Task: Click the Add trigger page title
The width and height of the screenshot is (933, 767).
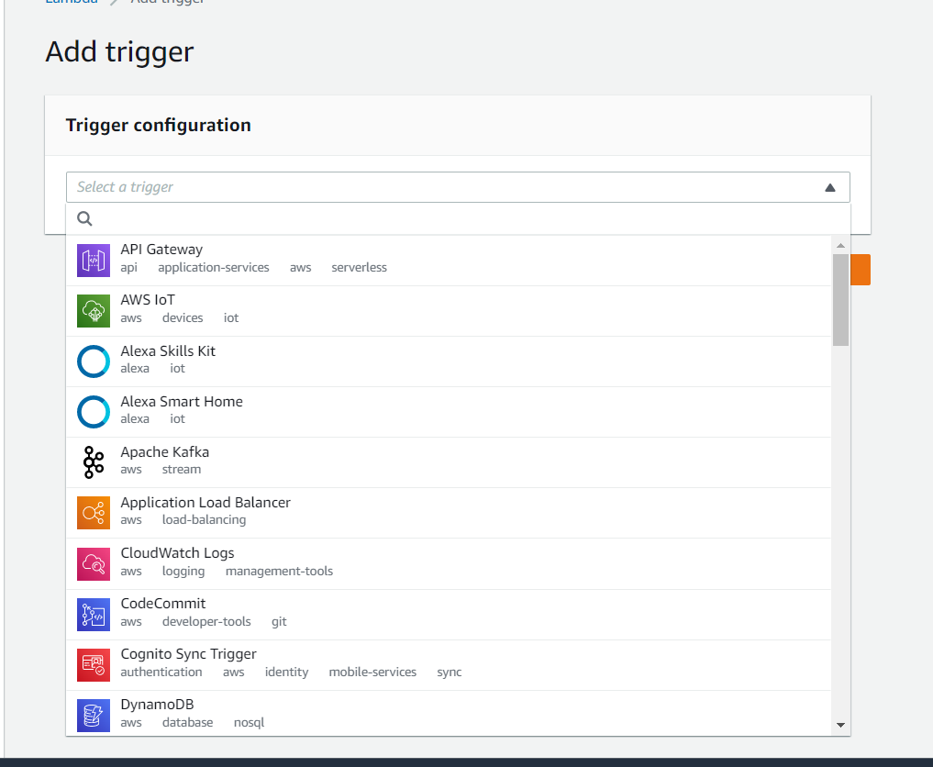Action: click(119, 52)
